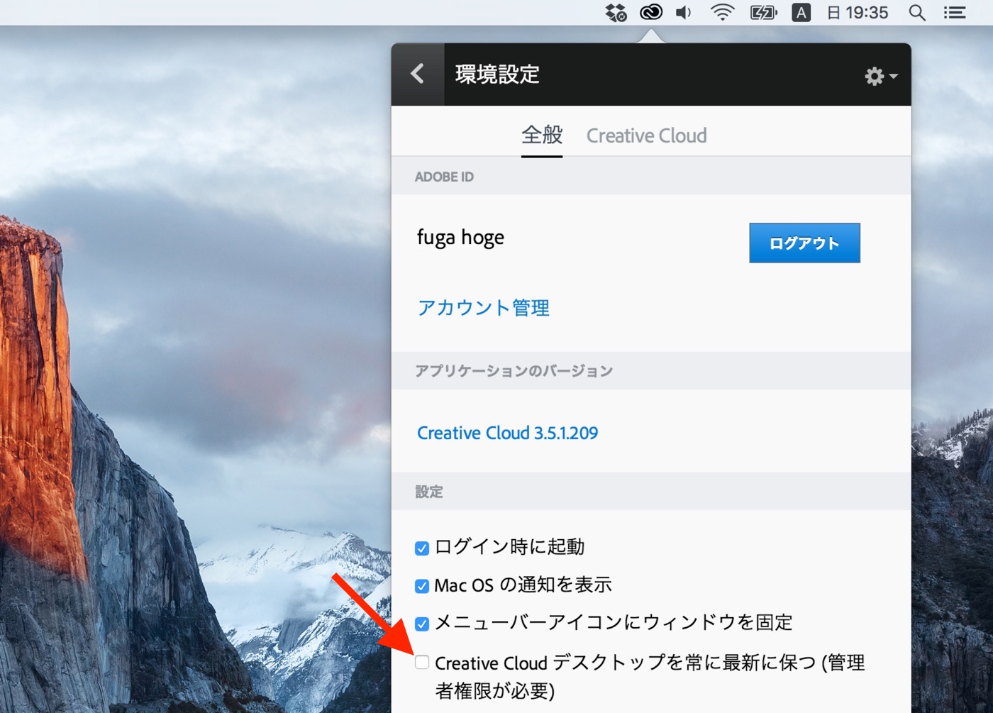This screenshot has height=713, width=993.
Task: Open the volume control in menu bar
Action: coord(684,13)
